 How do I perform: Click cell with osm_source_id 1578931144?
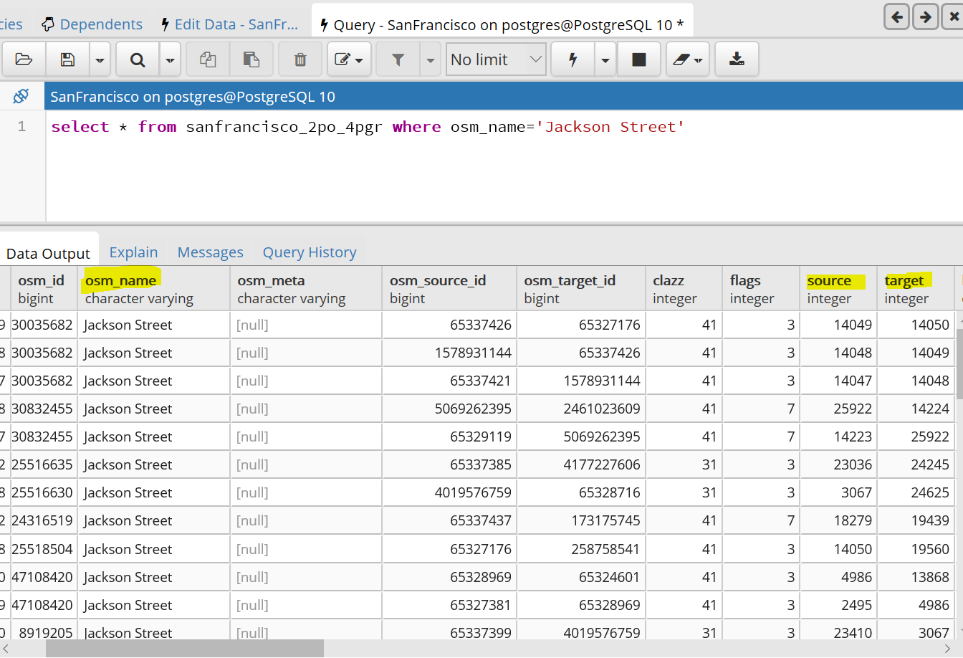point(449,353)
